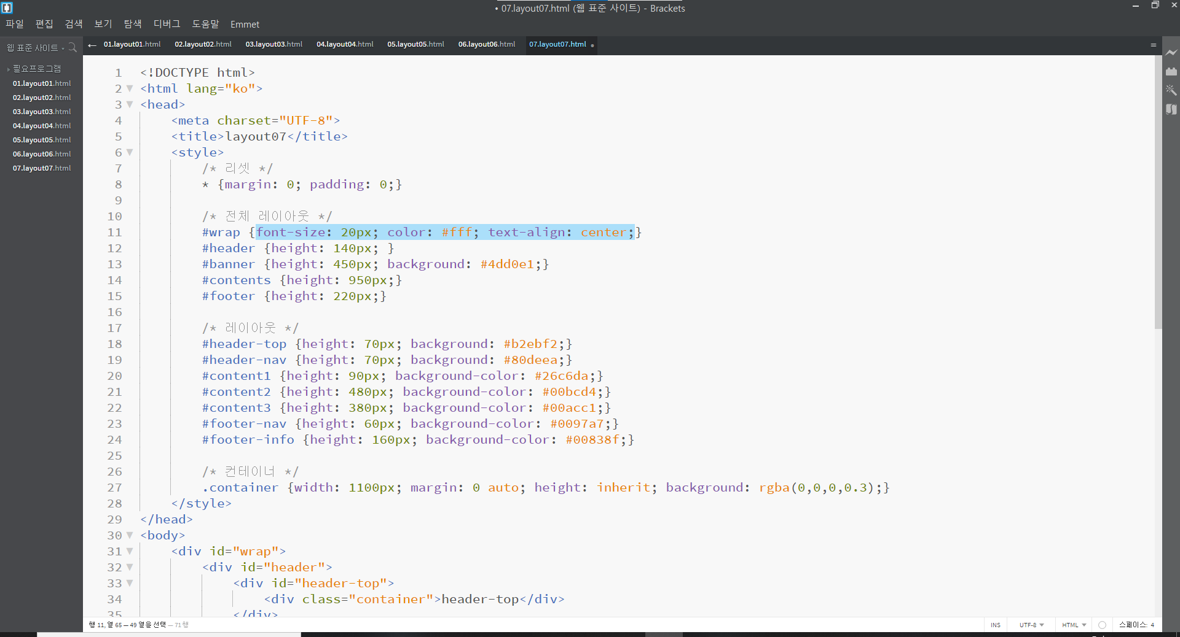Open the 도움말 menu
Image resolution: width=1180 pixels, height=637 pixels.
(x=206, y=24)
